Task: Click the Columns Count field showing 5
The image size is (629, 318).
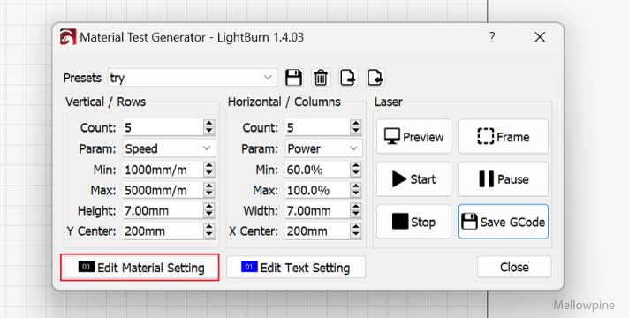Action: click(x=318, y=127)
